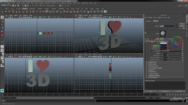
Task: Choose the Rotate tool (sphere icon)
Action: [2, 32]
